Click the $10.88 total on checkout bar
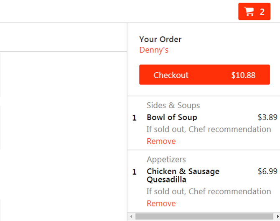280x221 pixels. [243, 75]
